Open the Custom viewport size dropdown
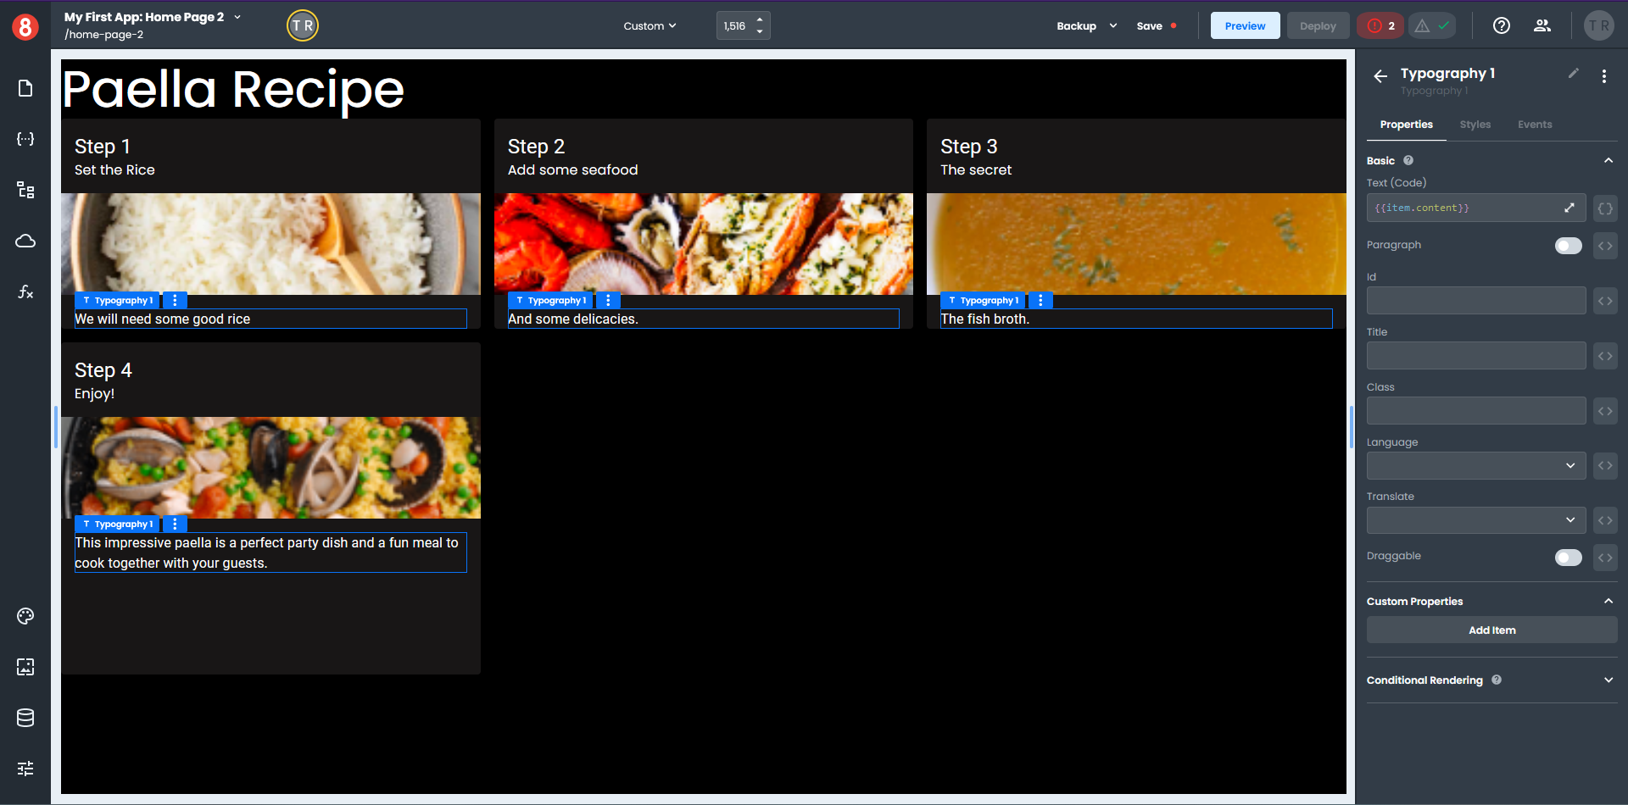The height and width of the screenshot is (805, 1628). [x=650, y=26]
